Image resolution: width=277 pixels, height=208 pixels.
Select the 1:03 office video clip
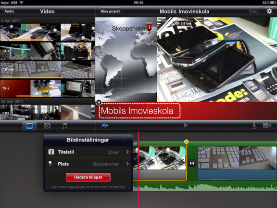47,113
